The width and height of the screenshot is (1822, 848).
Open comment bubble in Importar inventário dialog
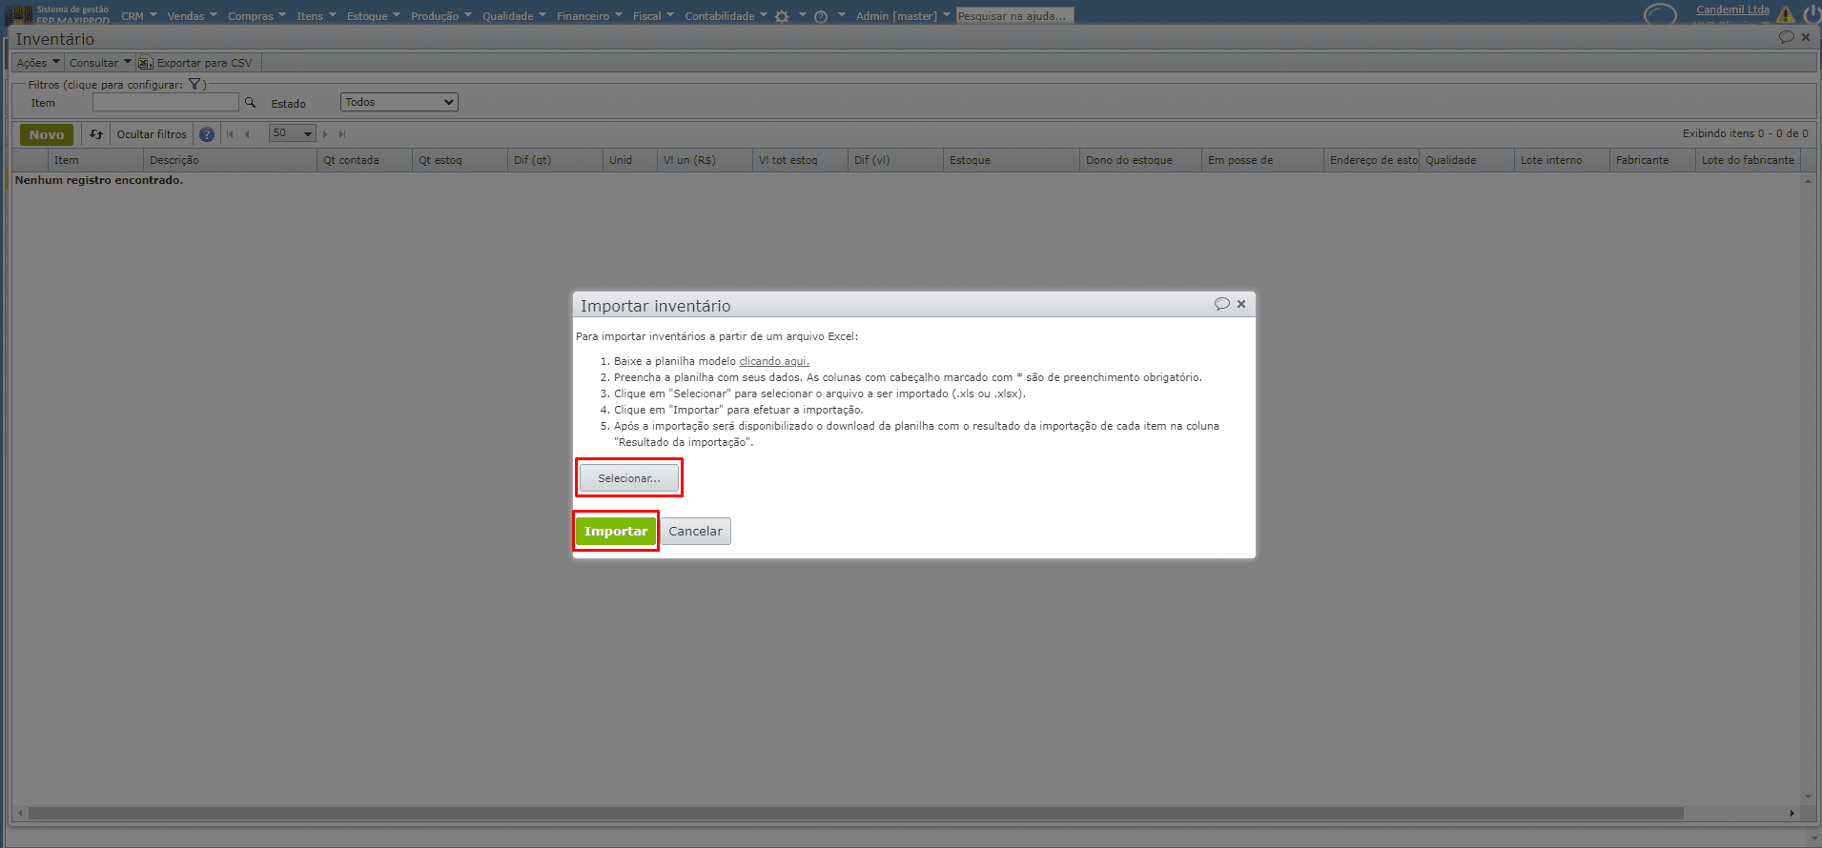pos(1221,304)
